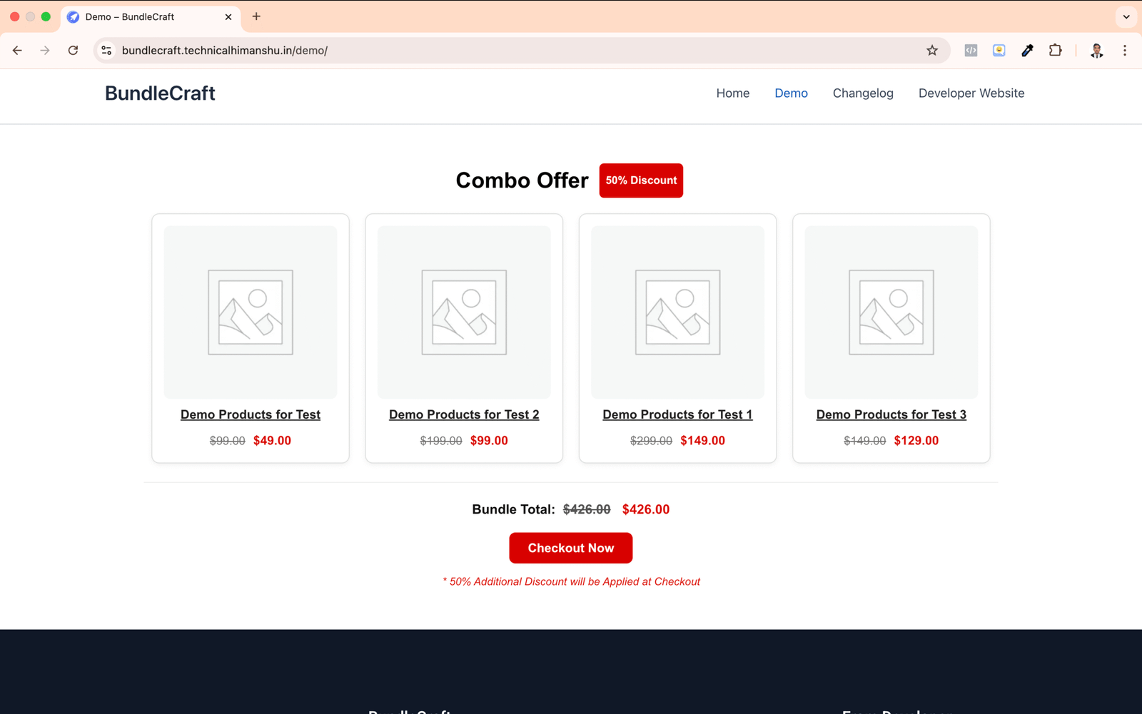Reload the page with refresh icon
The width and height of the screenshot is (1142, 714).
click(x=73, y=51)
